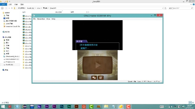Image resolution: width=195 pixels, height=109 pixels.
Task: Open the Emulation menu
Action: (41, 19)
